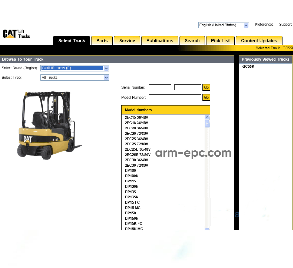Select model DP15 FC
This screenshot has height=268, width=293.
point(132,202)
